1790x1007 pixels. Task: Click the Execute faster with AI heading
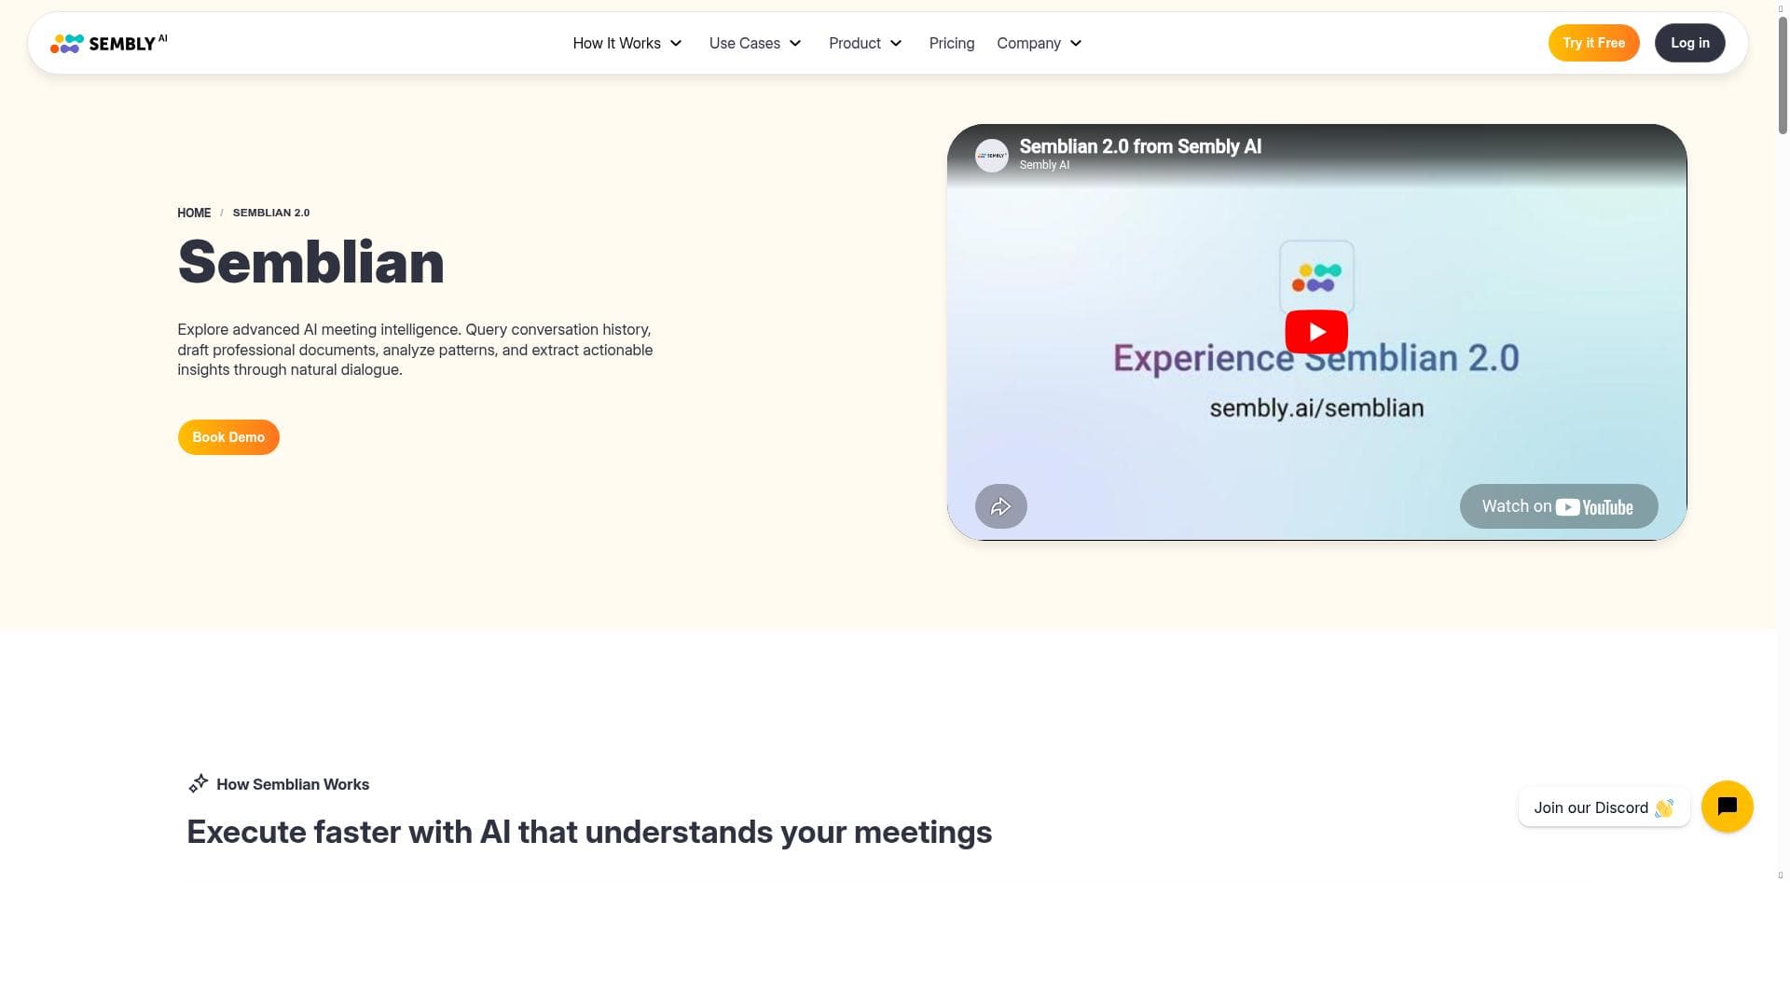(589, 832)
